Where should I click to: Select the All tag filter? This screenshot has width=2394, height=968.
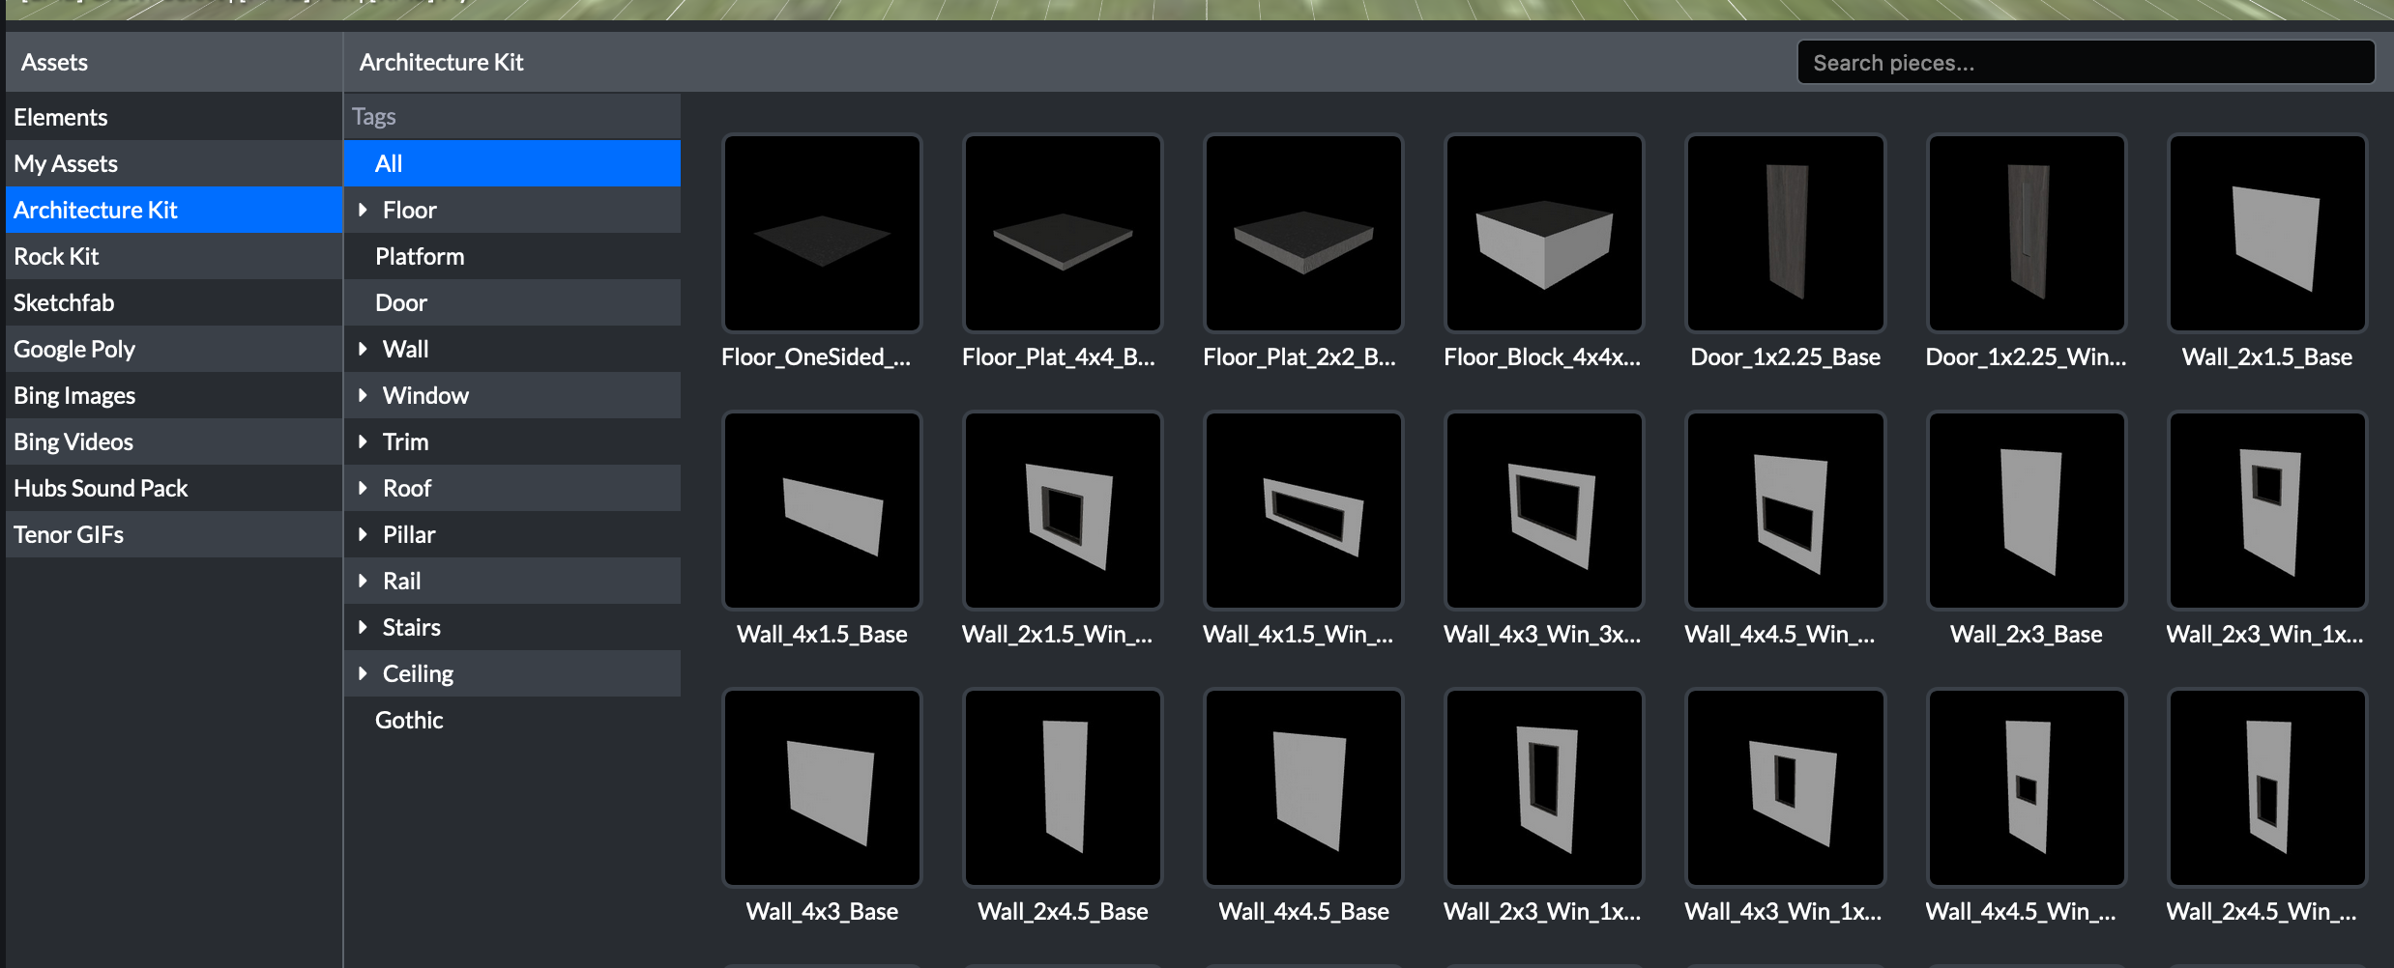click(x=389, y=163)
